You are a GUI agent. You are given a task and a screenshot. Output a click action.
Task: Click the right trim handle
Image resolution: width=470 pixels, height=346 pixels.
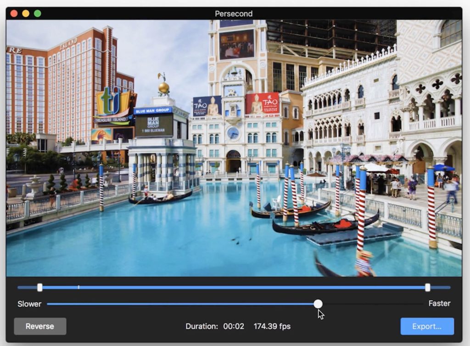coord(428,287)
